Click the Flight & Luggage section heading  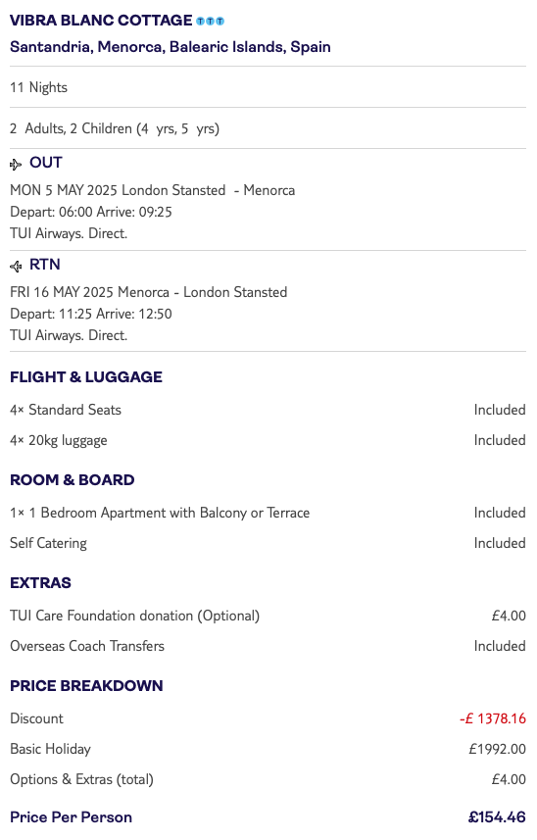(x=86, y=377)
